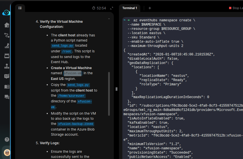Click the /home/azureuser path snippet
Image resolution: width=243 pixels, height=159 pixels.
[x=71, y=96]
